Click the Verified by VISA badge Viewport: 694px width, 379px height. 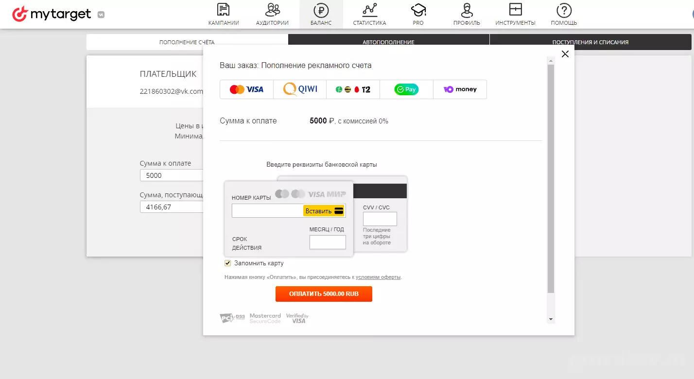(297, 318)
